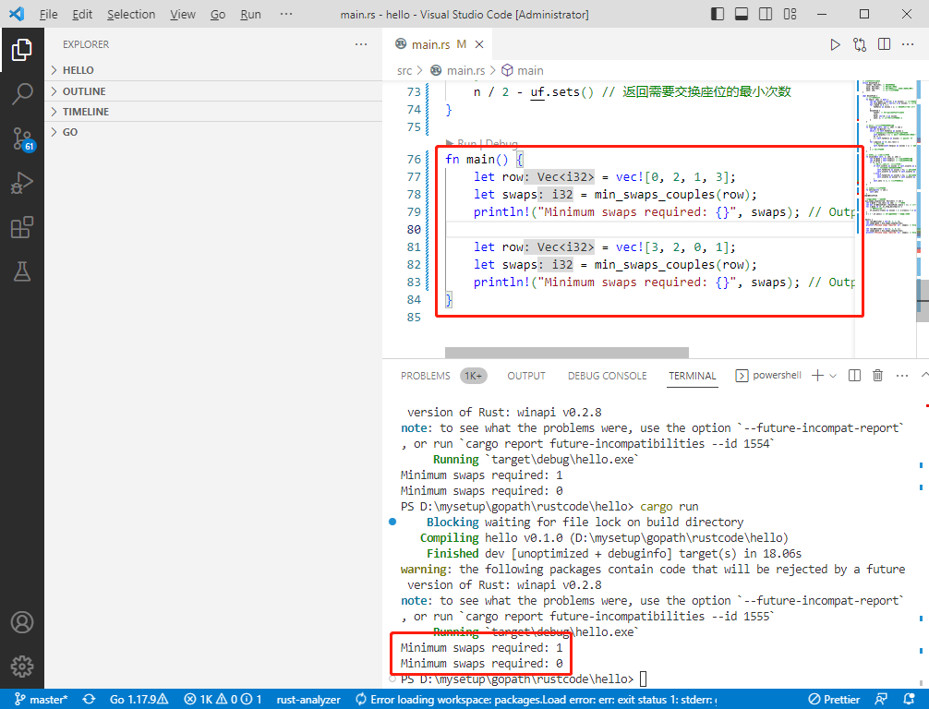The image size is (929, 709).
Task: Open the terminal launch profile dropdown arrow
Action: pos(833,376)
